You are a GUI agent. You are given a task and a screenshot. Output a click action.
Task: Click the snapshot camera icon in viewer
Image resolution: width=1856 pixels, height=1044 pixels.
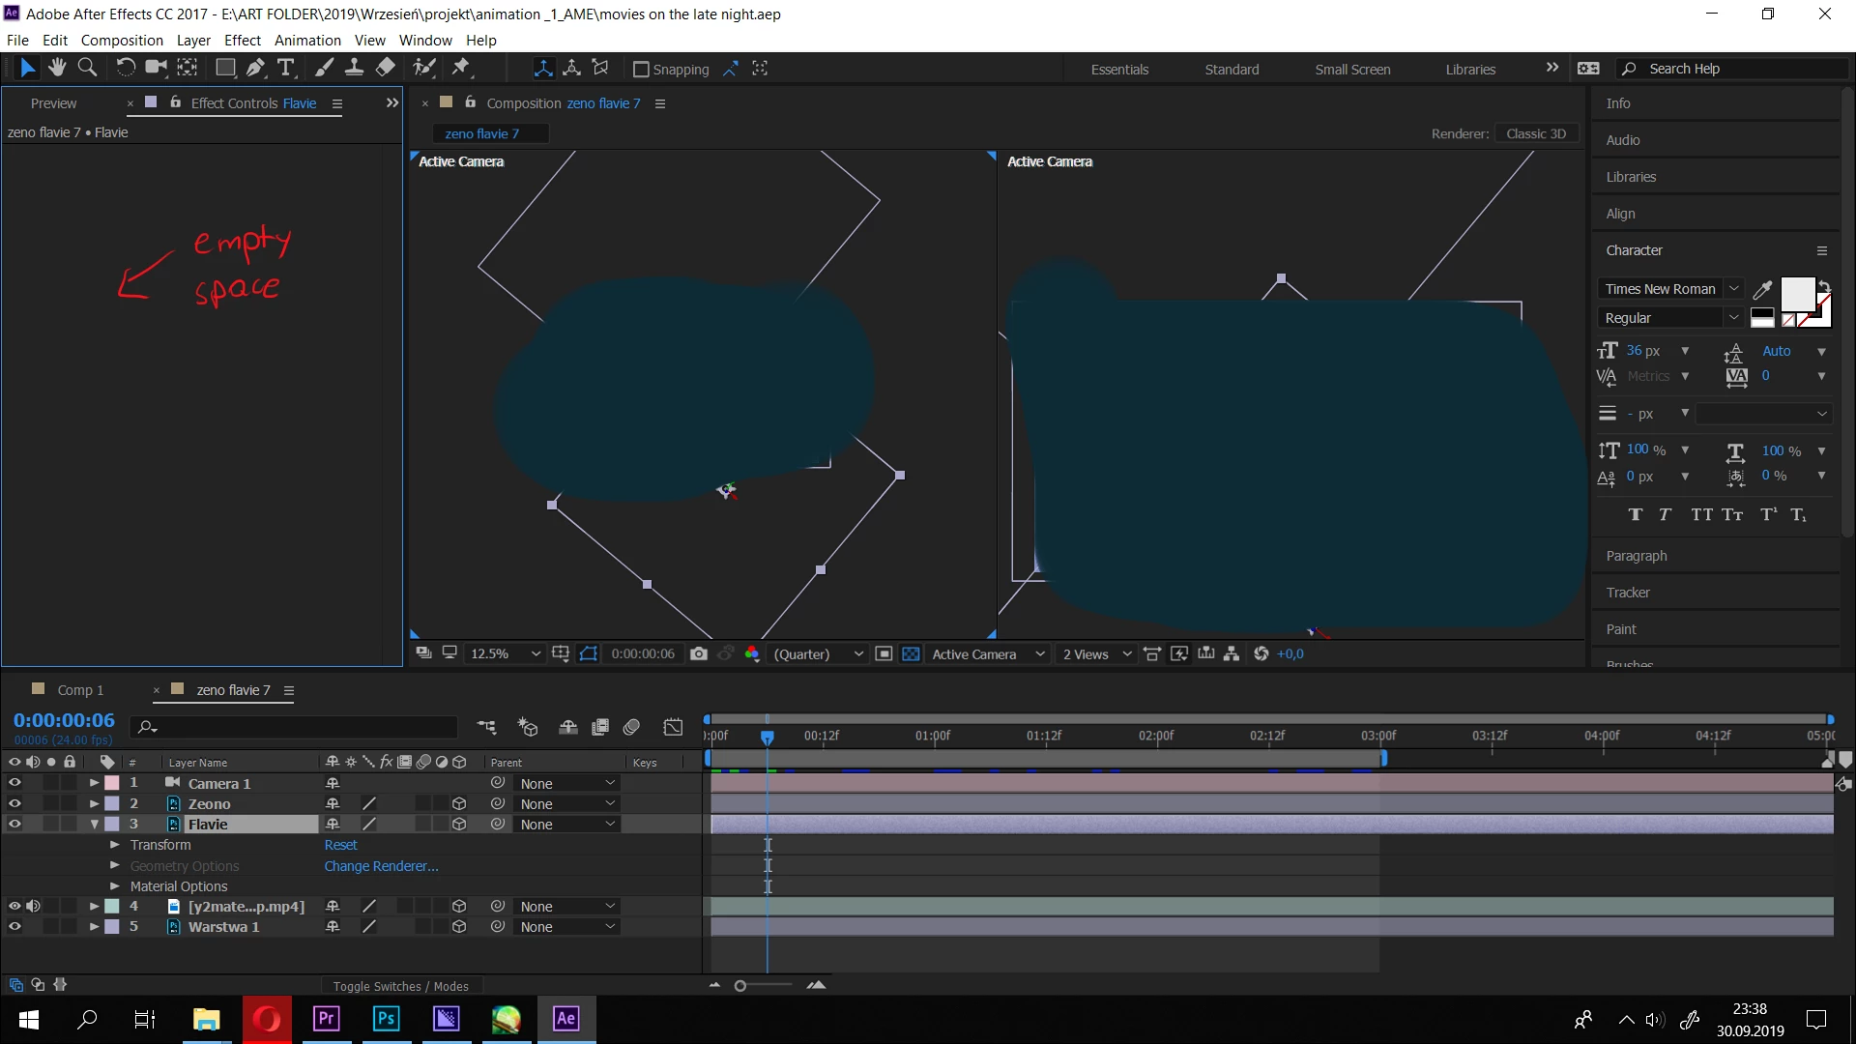pyautogui.click(x=699, y=654)
